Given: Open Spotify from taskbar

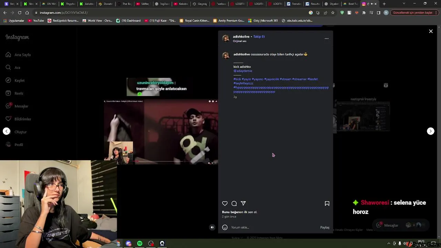Looking at the screenshot, I should coord(140,244).
